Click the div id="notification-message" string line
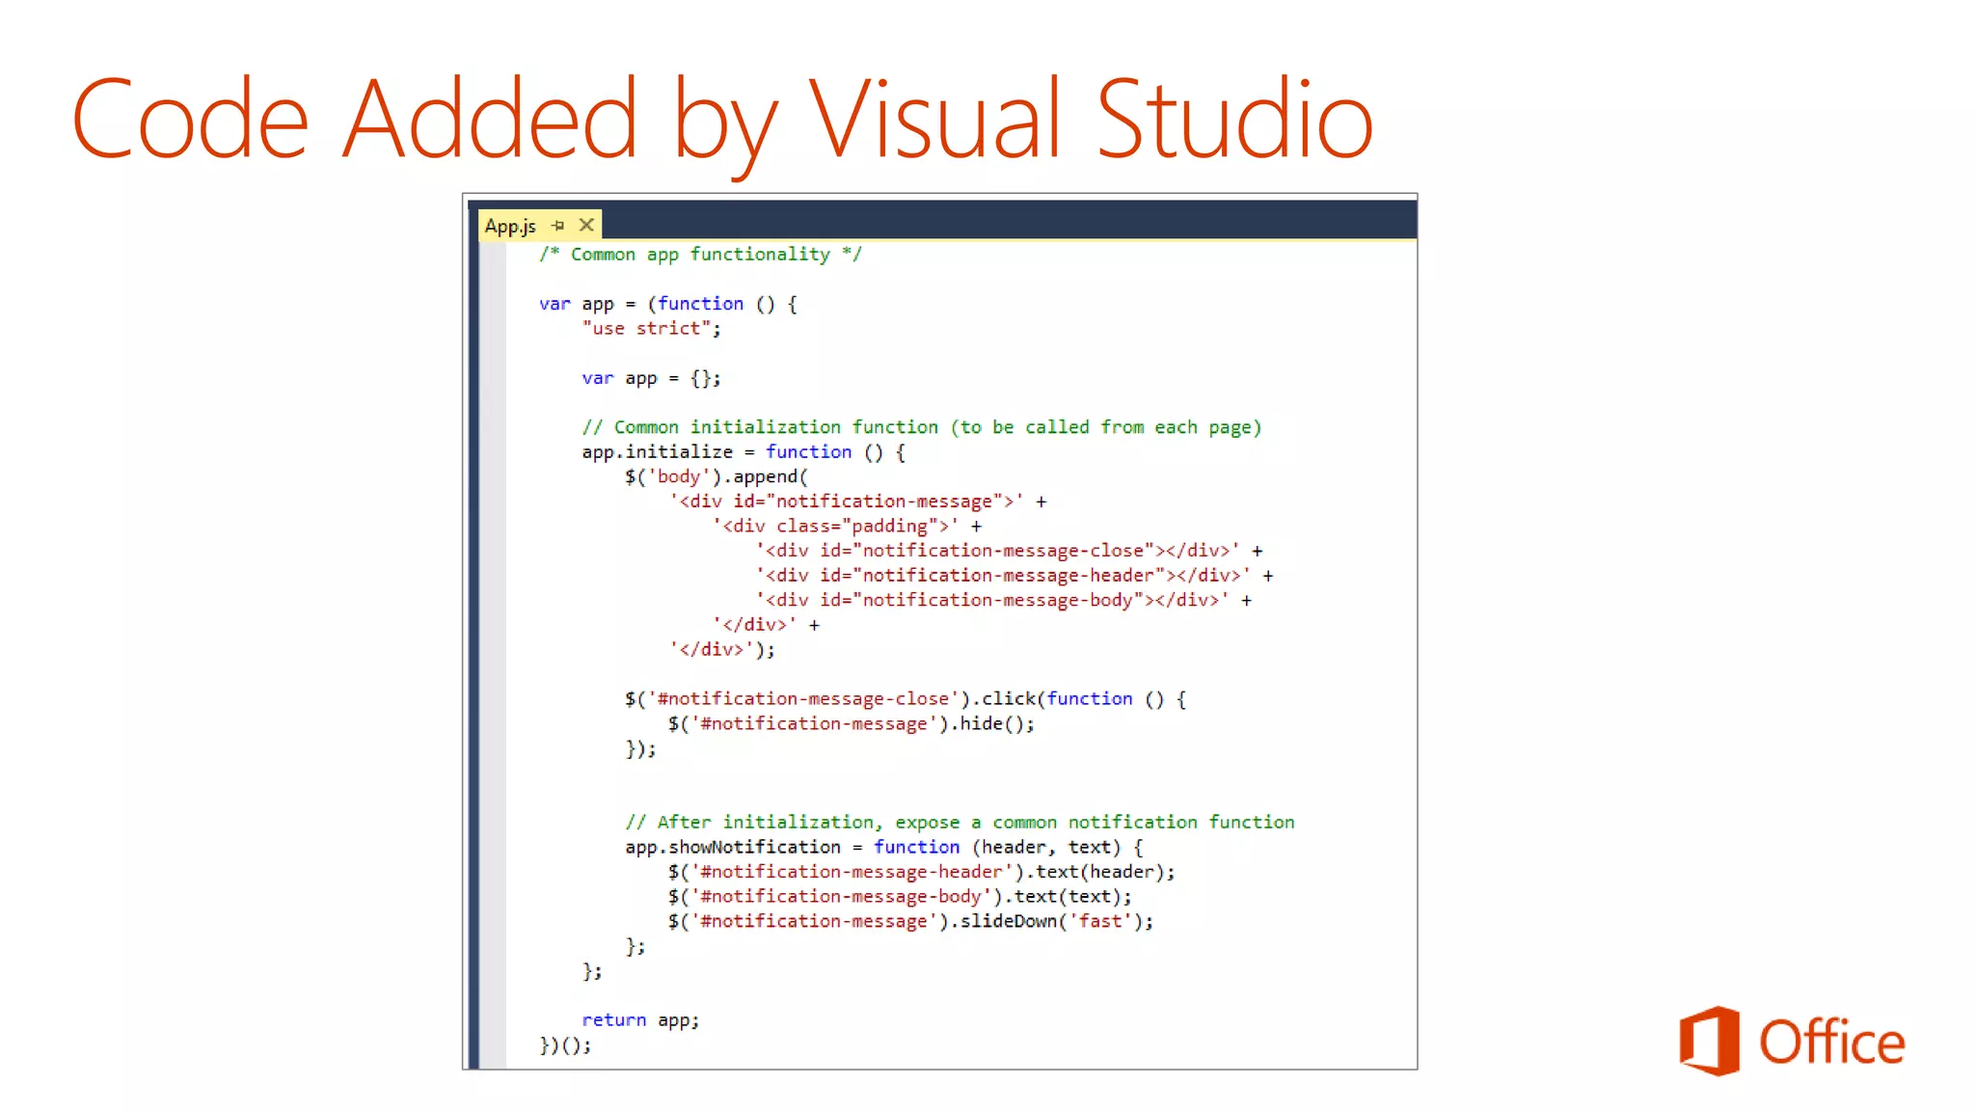This screenshot has height=1111, width=1975. (x=857, y=501)
